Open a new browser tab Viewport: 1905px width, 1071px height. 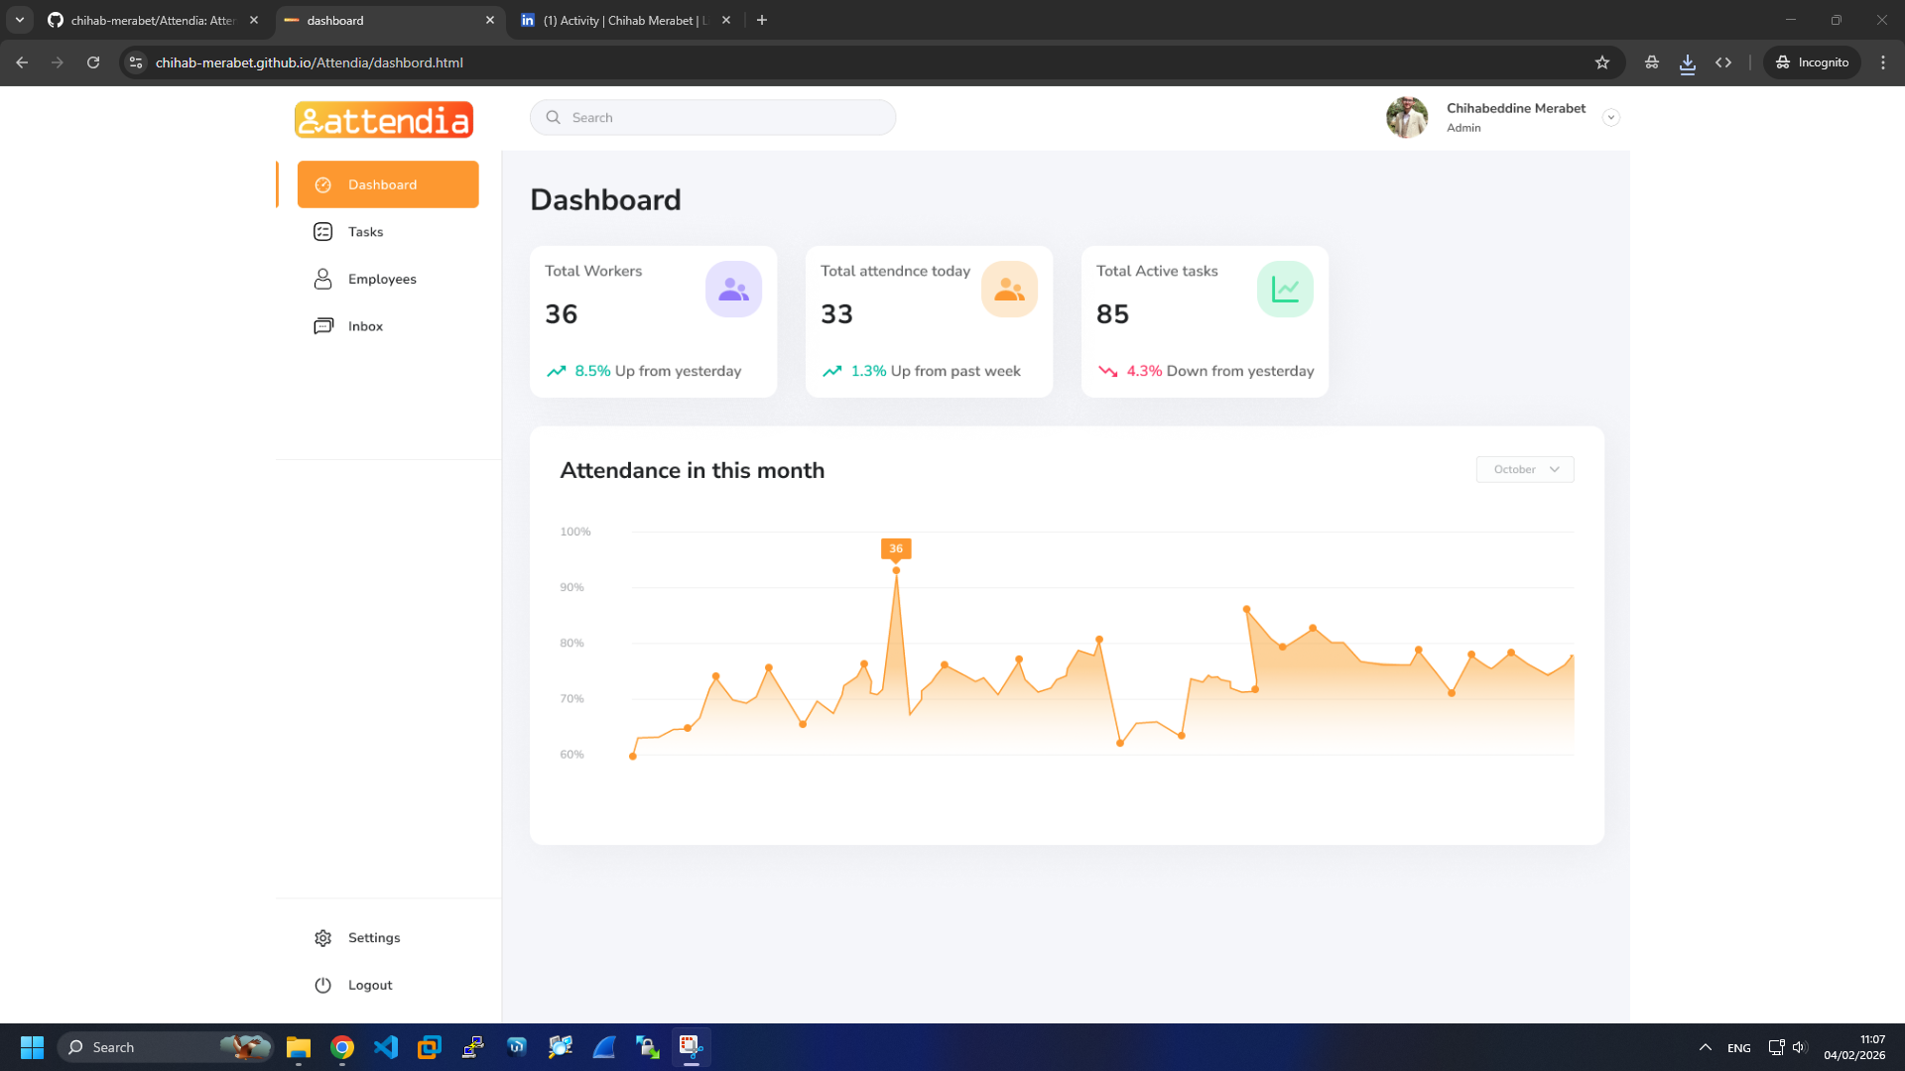(762, 20)
